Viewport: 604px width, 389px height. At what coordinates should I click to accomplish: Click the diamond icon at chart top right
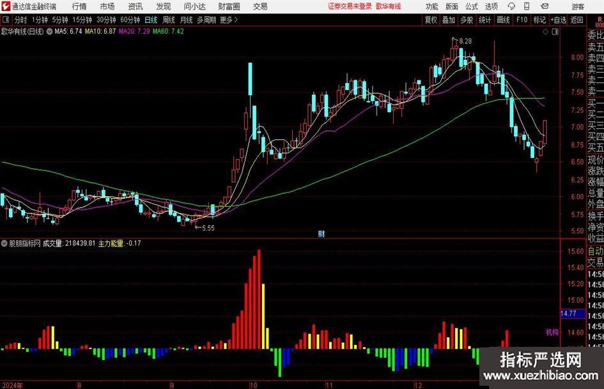point(545,32)
